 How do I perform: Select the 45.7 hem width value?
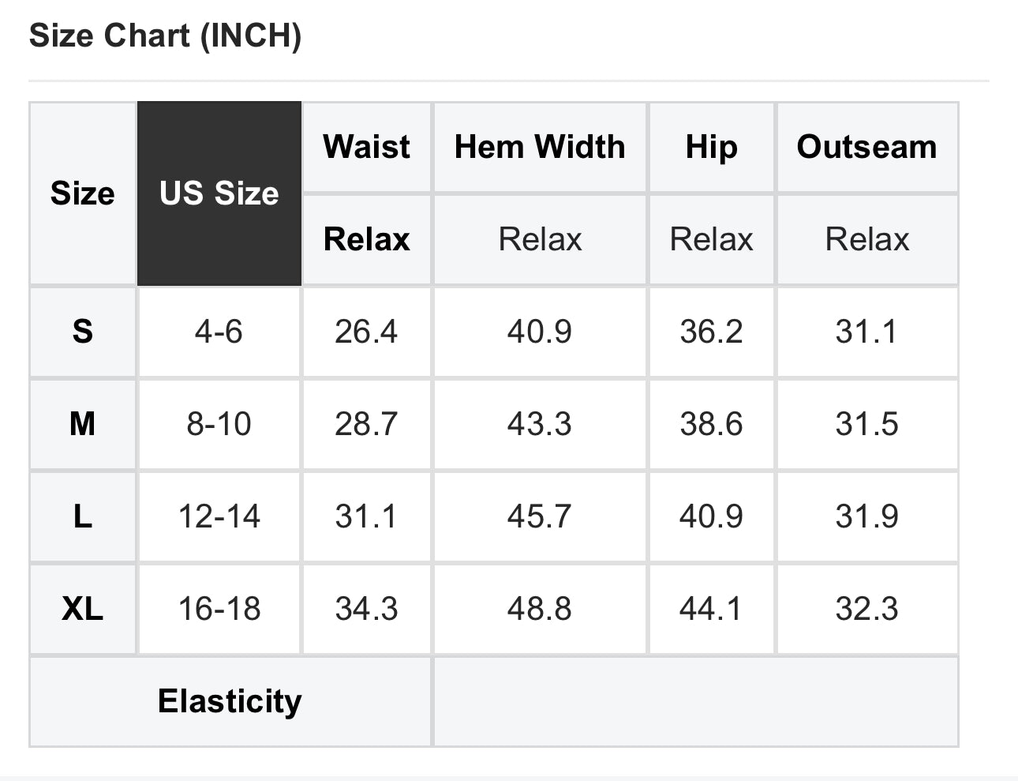[x=540, y=516]
